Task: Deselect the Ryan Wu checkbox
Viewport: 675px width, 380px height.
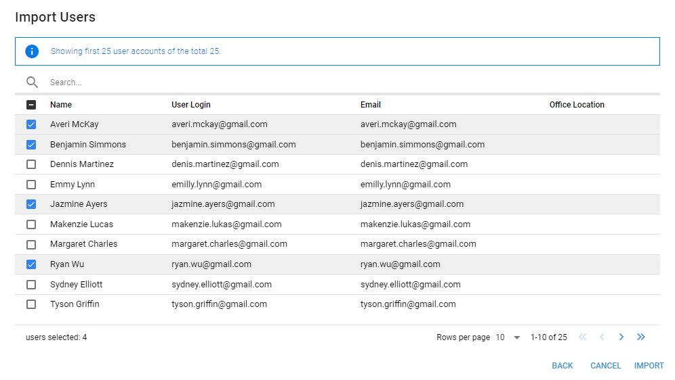Action: (x=31, y=264)
